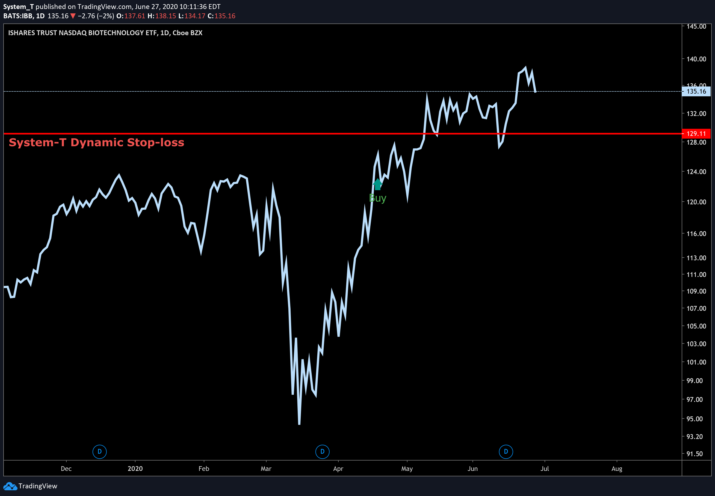This screenshot has height=496, width=715.
Task: Click the green Buy arrow marker
Action: point(377,184)
